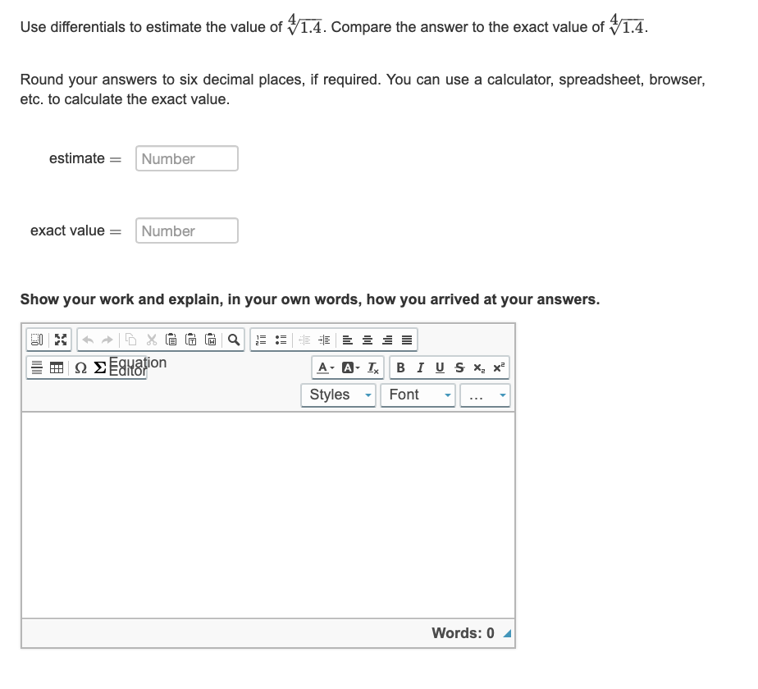Toggle superscript formatting

click(x=497, y=367)
